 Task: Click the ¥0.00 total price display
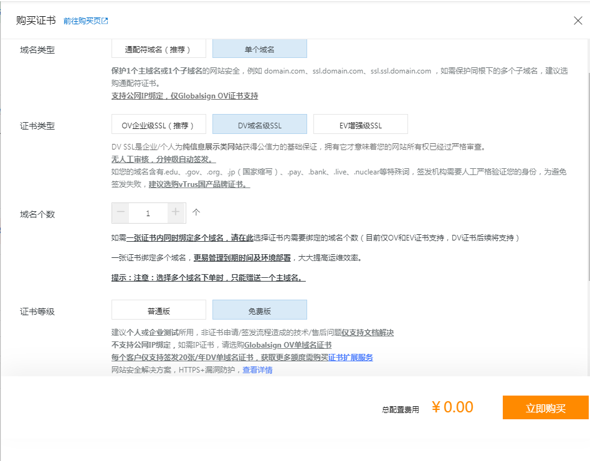pyautogui.click(x=452, y=407)
